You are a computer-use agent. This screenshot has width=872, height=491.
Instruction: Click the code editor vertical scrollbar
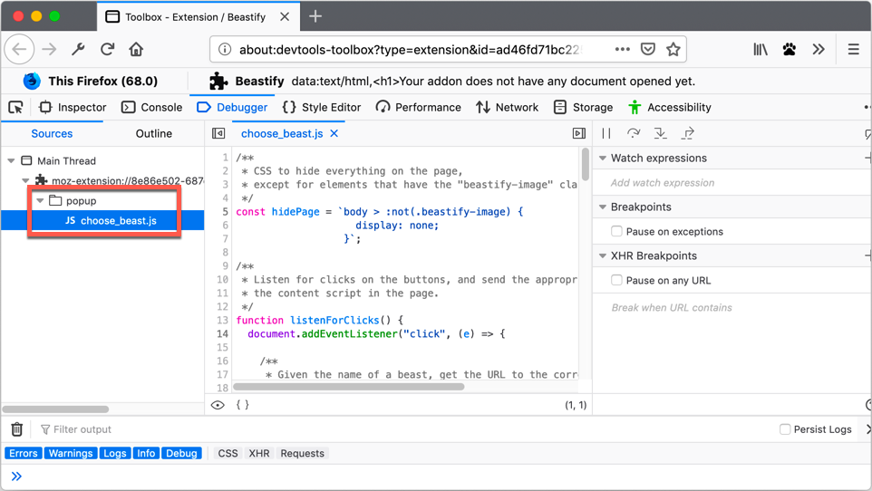coord(585,165)
